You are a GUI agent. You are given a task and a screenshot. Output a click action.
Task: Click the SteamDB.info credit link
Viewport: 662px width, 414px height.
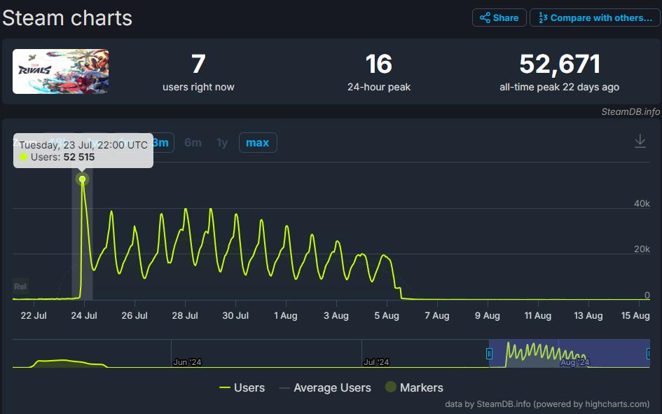[630, 111]
